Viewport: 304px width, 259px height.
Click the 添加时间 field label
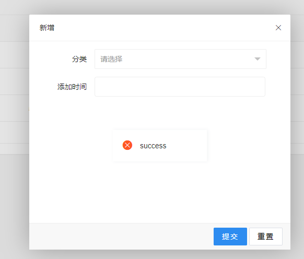tap(72, 87)
